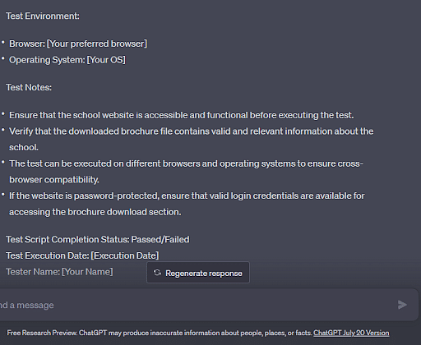421x345 pixels.
Task: Click the bullet about verifying downloaded brochure file
Action: (192, 139)
